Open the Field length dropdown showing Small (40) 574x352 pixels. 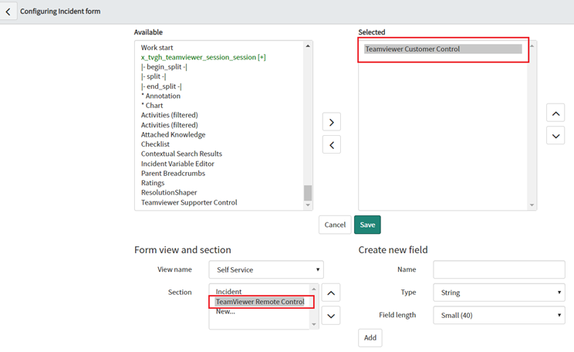[499, 316]
